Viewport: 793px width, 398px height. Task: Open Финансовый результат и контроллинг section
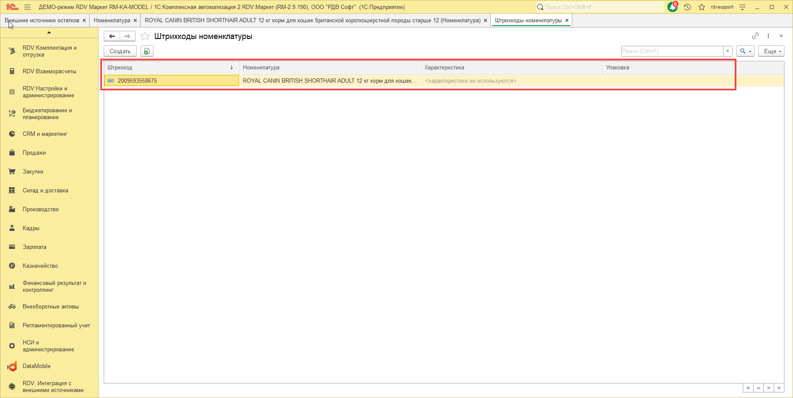click(49, 287)
